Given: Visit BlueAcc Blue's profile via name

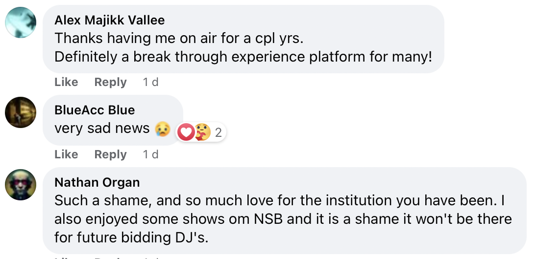Looking at the screenshot, I should 94,110.
